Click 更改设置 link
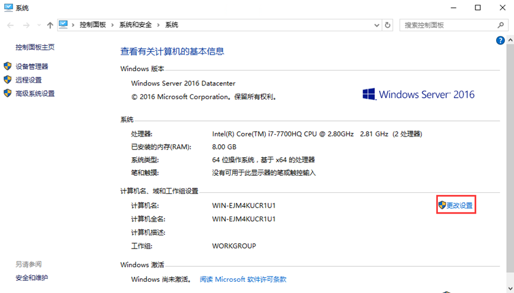 tap(459, 205)
